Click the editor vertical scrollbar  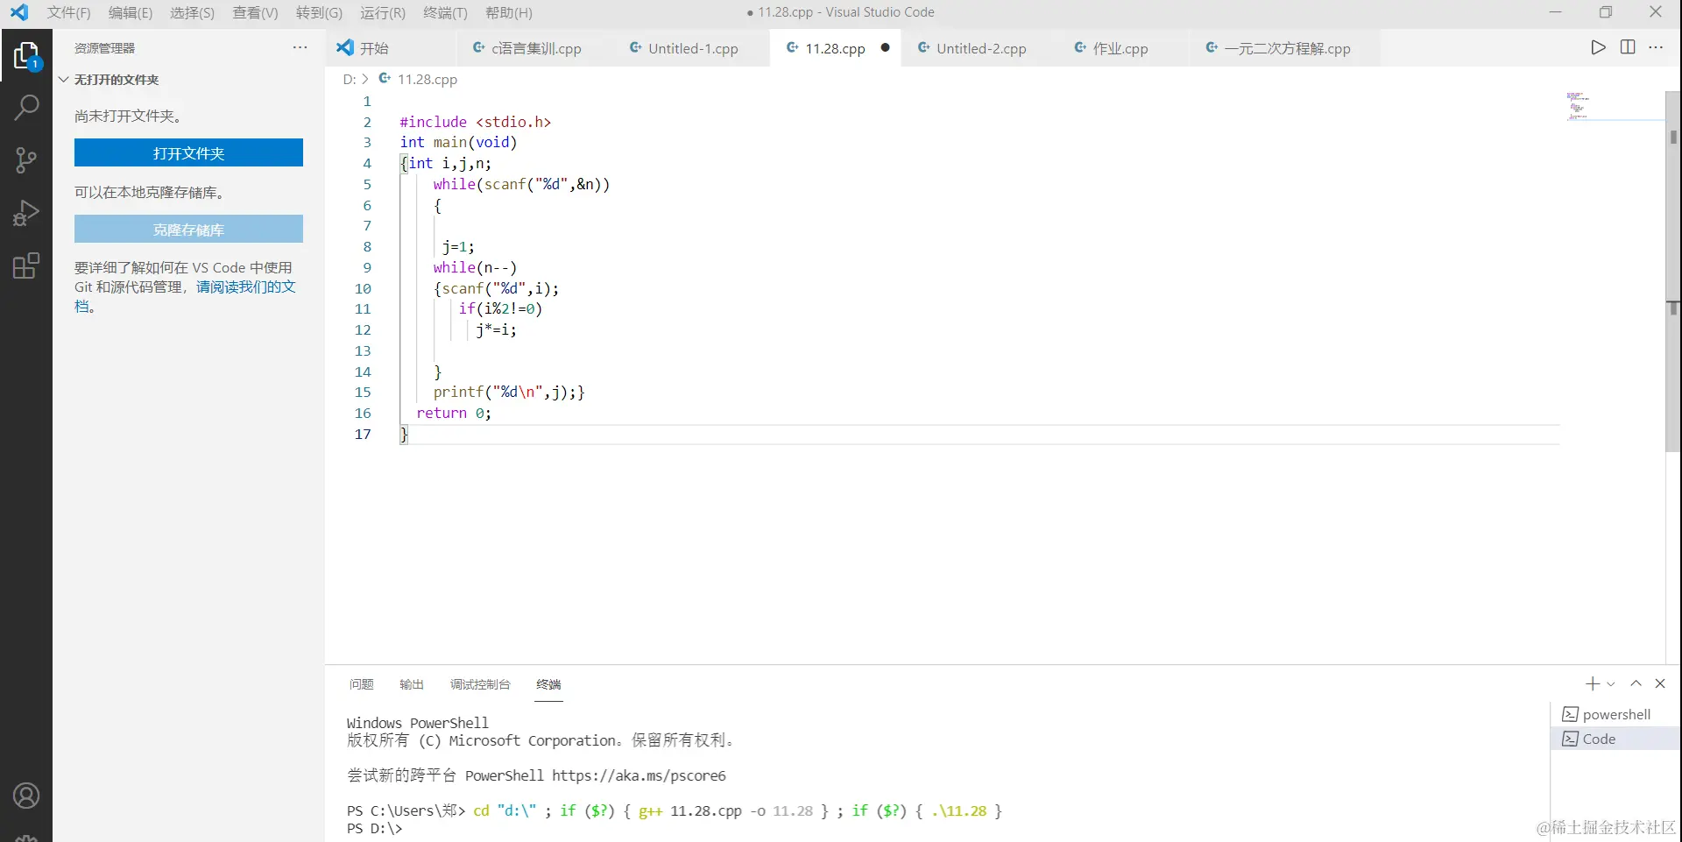[1672, 272]
